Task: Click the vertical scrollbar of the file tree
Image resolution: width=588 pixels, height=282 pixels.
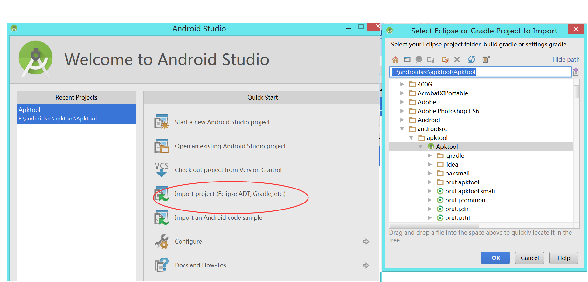Action: click(x=576, y=92)
